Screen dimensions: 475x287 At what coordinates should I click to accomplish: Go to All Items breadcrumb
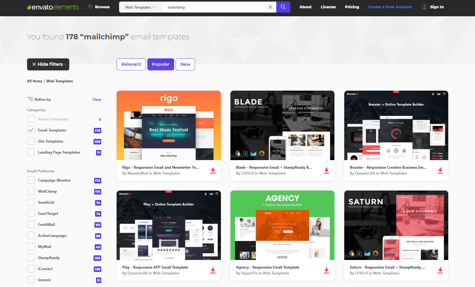pos(34,81)
